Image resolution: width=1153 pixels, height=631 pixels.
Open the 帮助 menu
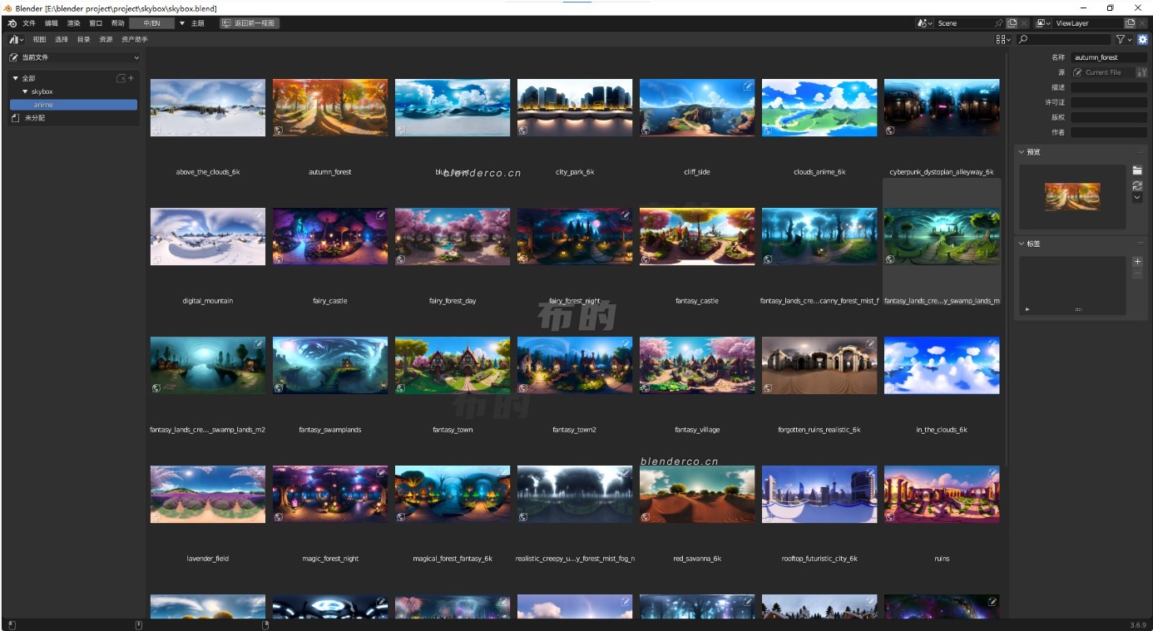tap(118, 23)
